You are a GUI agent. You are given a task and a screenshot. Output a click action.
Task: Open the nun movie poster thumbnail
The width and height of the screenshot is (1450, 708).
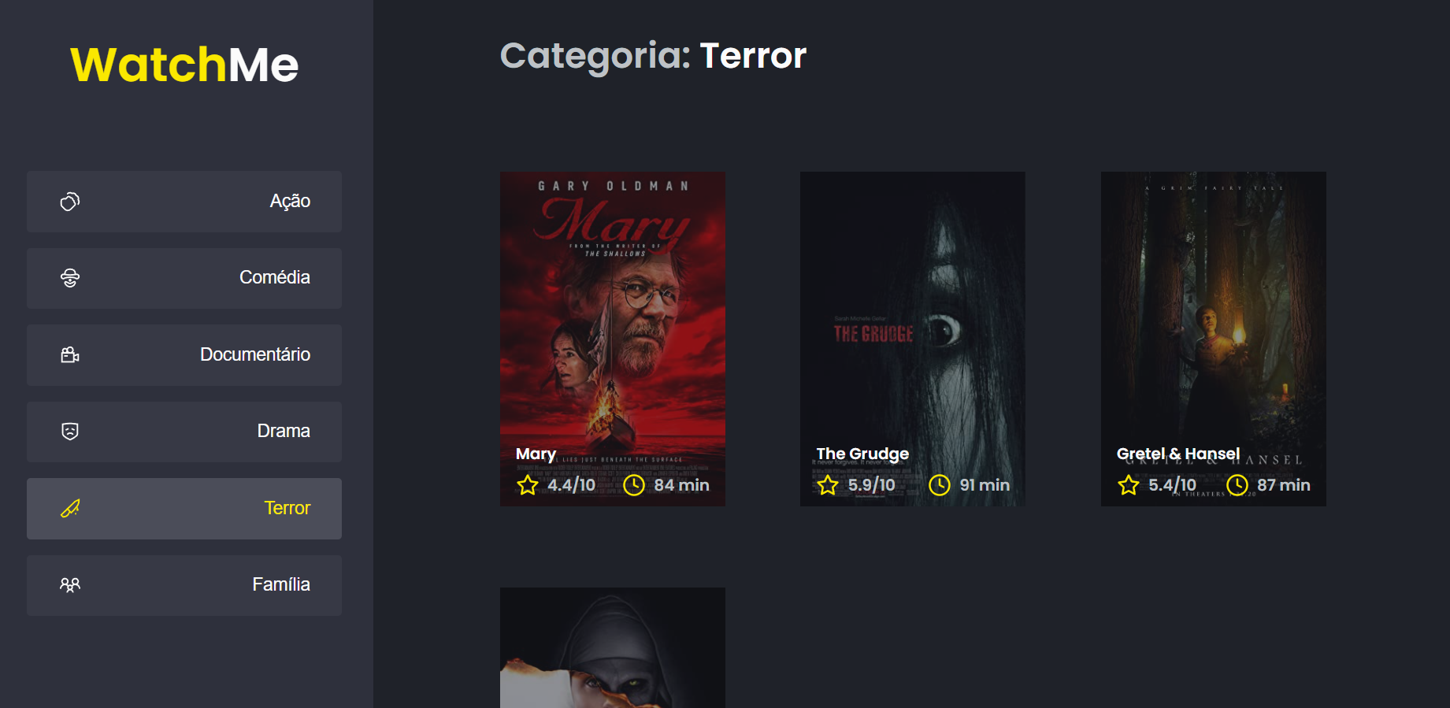pyautogui.click(x=613, y=647)
